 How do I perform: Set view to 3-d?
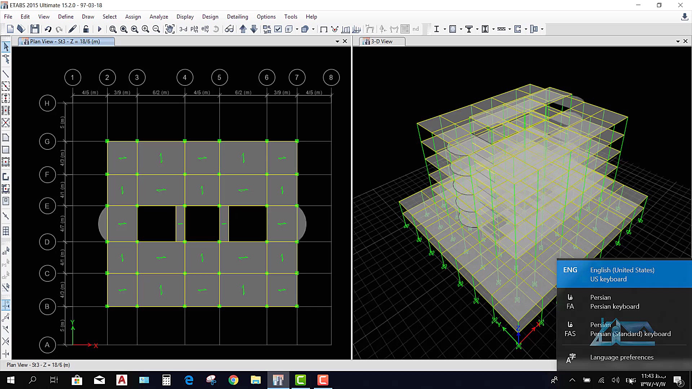pos(183,29)
